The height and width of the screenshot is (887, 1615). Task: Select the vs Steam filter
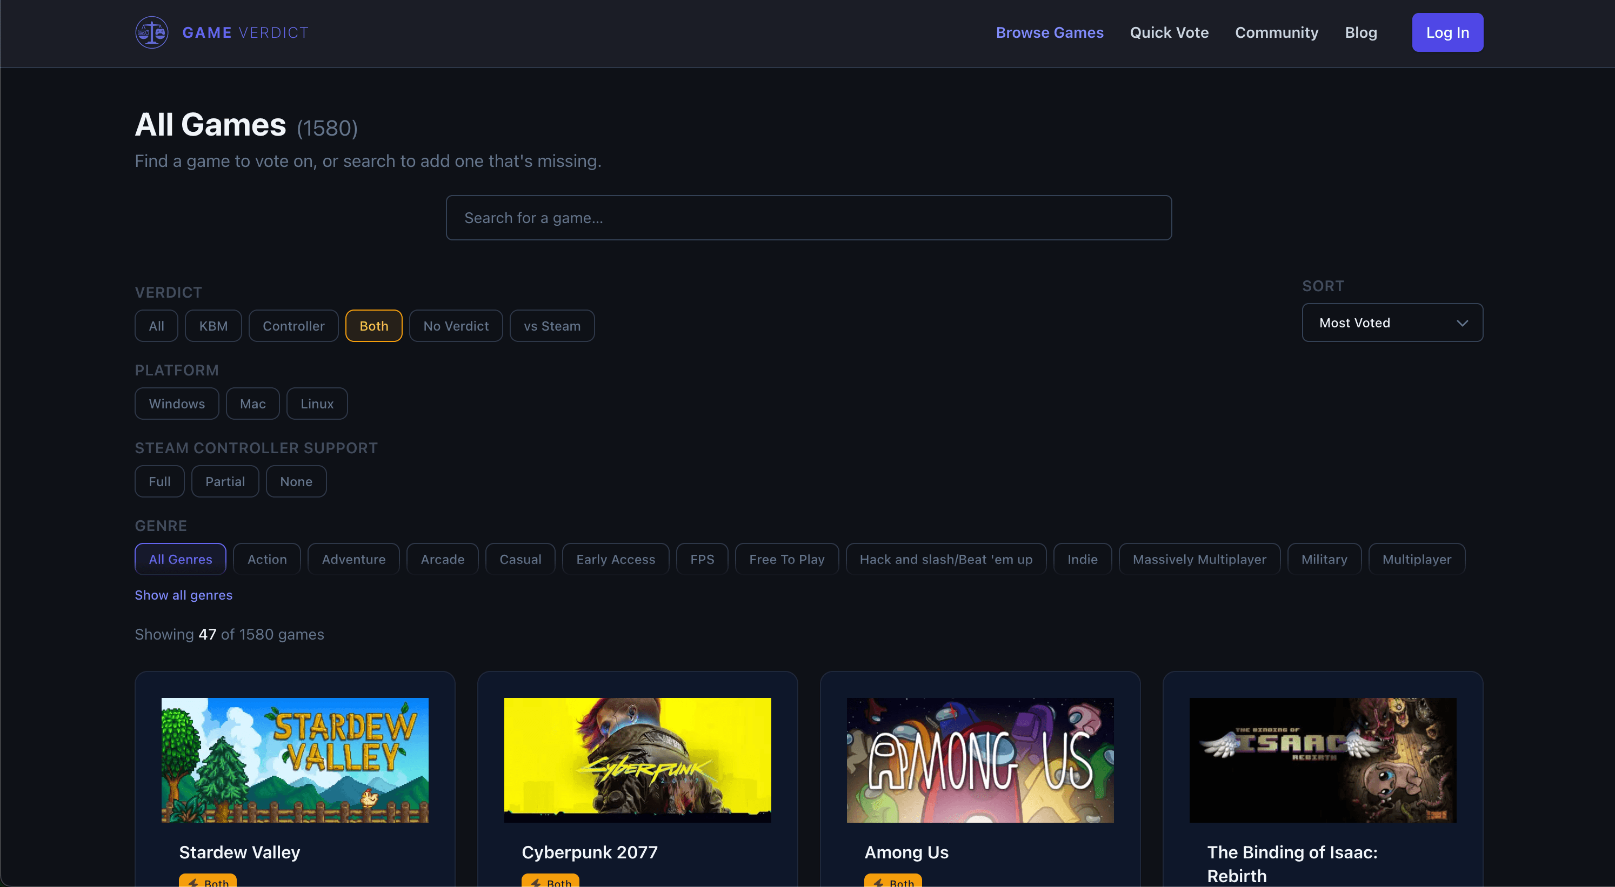[552, 326]
